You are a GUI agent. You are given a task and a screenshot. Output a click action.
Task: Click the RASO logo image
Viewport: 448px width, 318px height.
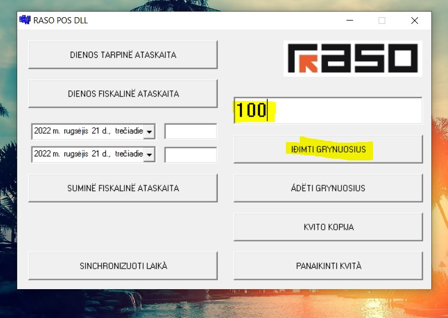click(353, 58)
